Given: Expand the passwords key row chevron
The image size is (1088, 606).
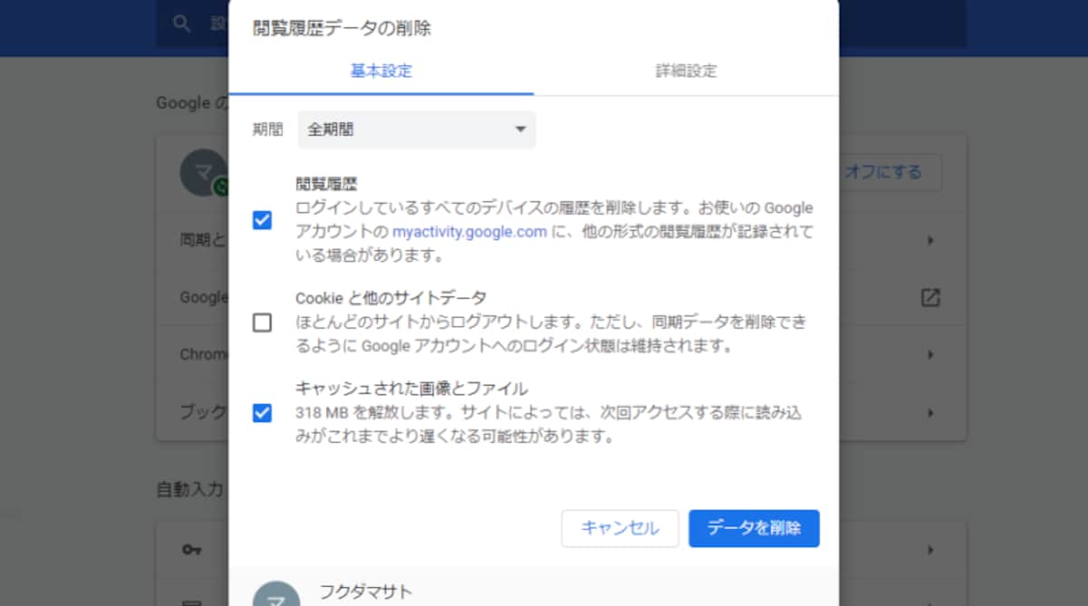Looking at the screenshot, I should point(930,550).
